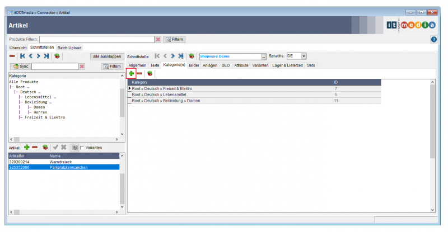Image resolution: width=448 pixels, height=232 pixels.
Task: Click the alle ausklappen button
Action: pos(106,56)
